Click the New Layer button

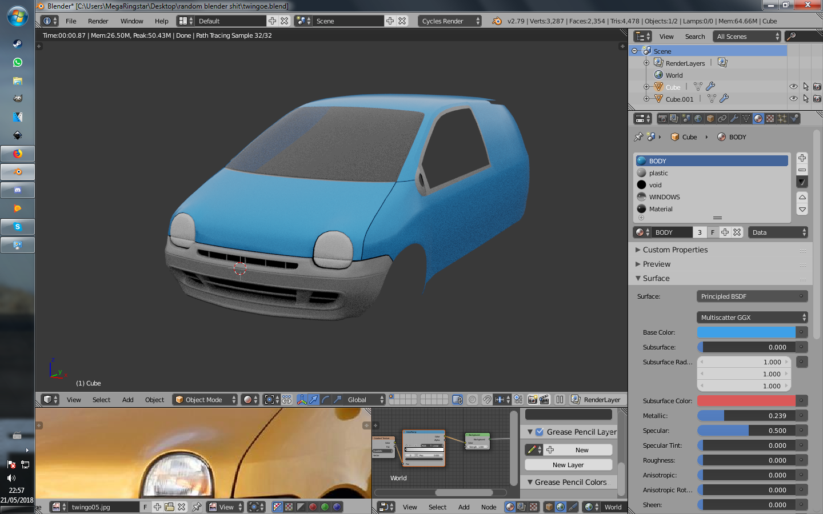(x=568, y=465)
